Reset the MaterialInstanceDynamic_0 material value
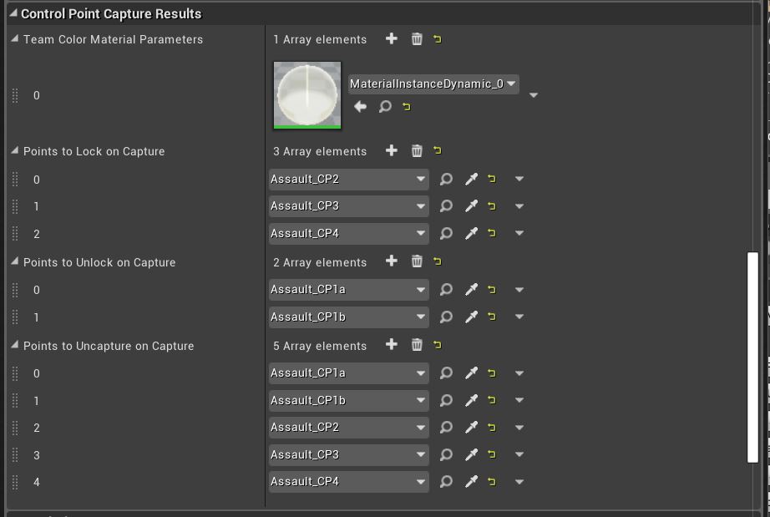Viewport: 770px width, 517px height. point(406,107)
